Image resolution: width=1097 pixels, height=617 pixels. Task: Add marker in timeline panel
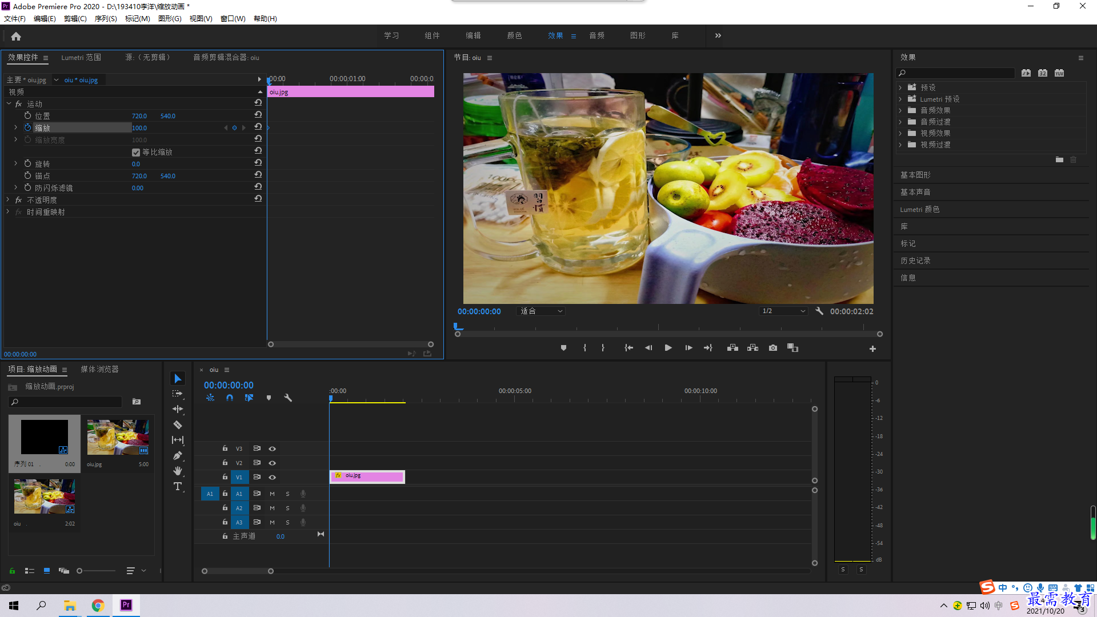tap(269, 398)
